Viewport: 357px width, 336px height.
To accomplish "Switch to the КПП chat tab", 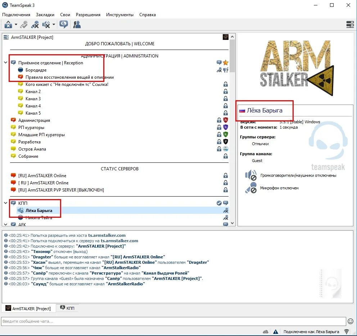I will click(x=67, y=308).
